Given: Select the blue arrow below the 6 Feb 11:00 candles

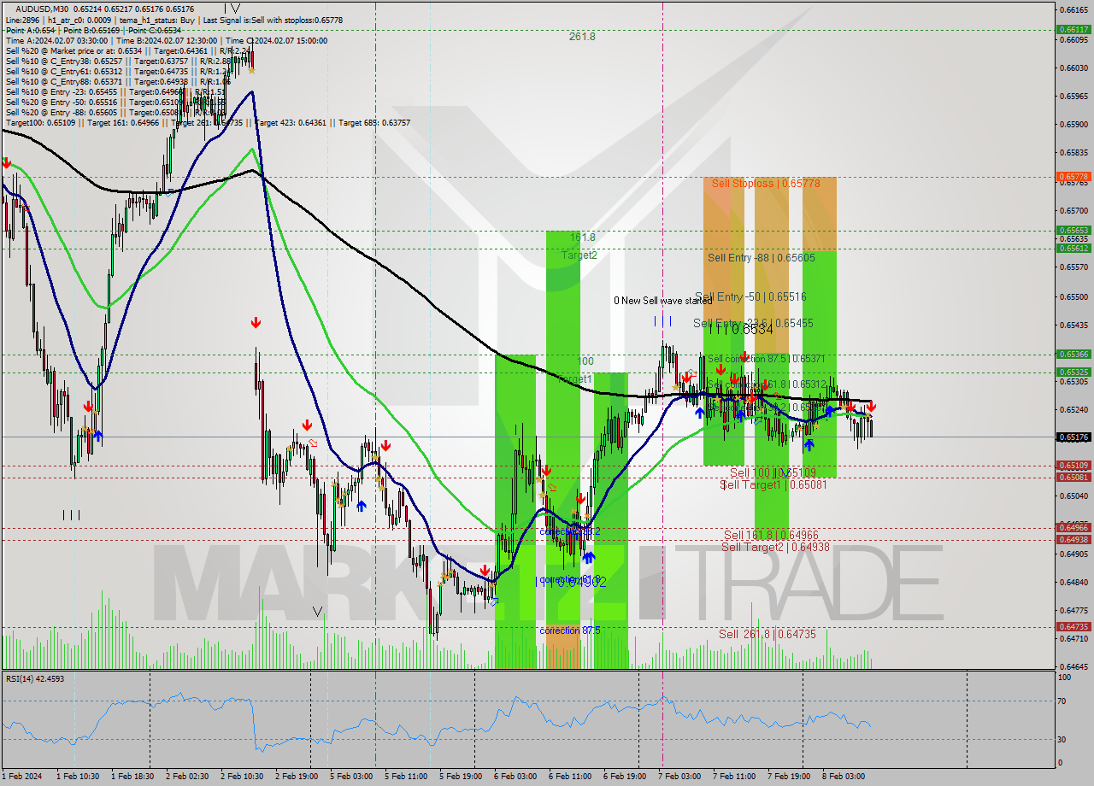Looking at the screenshot, I should [x=588, y=557].
